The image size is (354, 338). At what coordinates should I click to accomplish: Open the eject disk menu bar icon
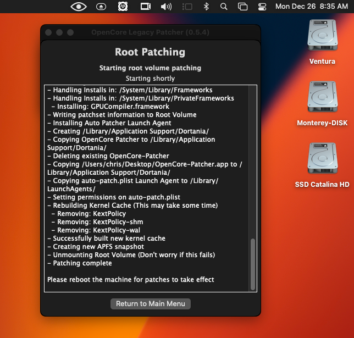click(x=101, y=7)
